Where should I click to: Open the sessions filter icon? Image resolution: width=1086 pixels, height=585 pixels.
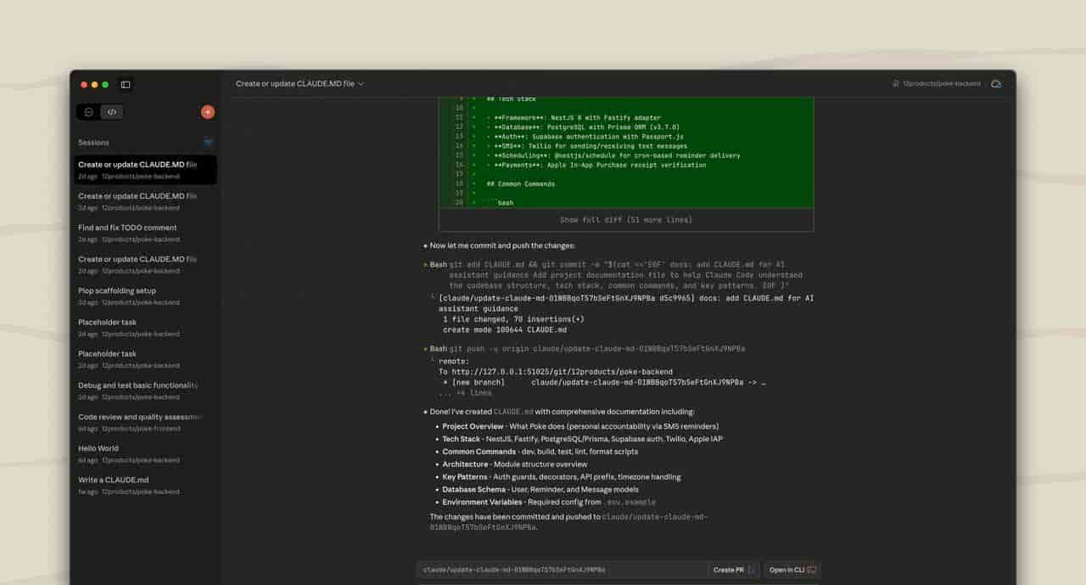point(208,143)
